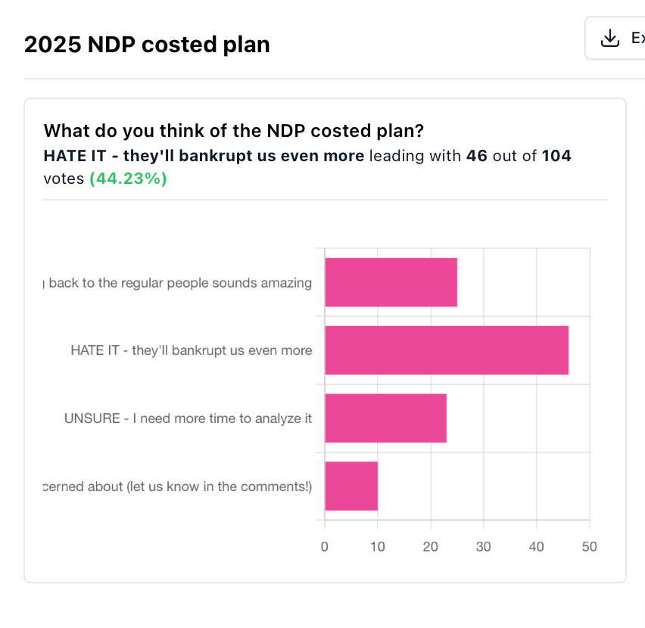
Task: Click the x-axis tick label 0
Action: [325, 546]
